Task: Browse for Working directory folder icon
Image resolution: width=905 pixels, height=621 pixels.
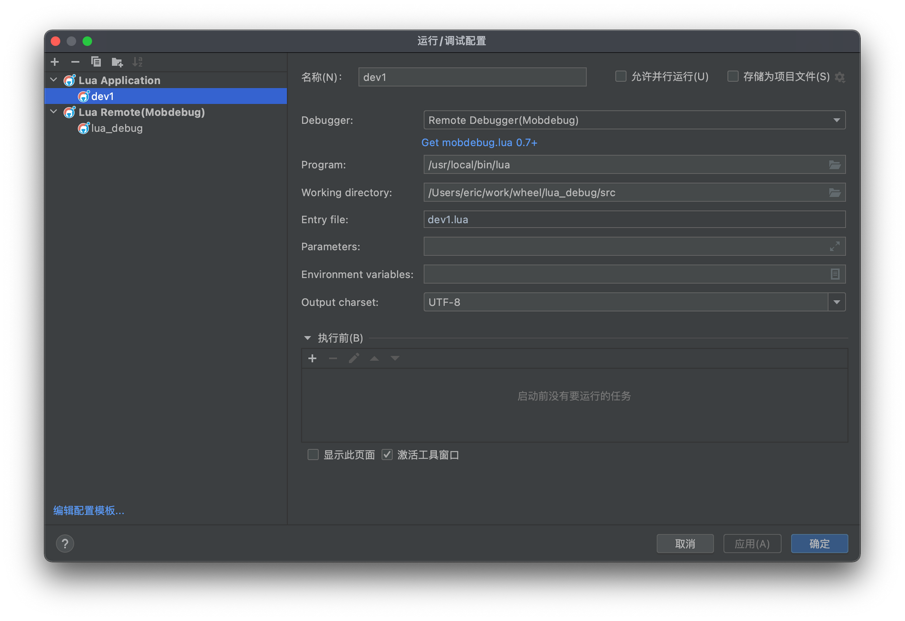Action: click(834, 193)
